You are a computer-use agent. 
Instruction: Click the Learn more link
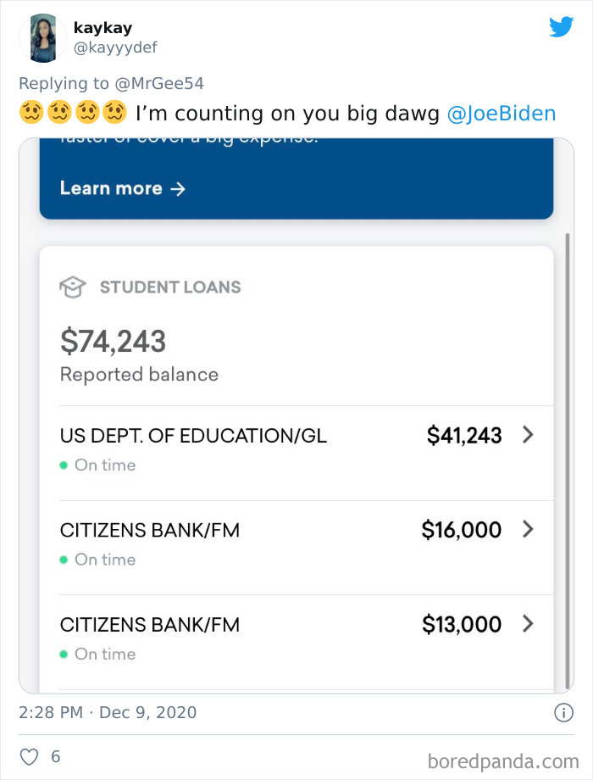coord(112,188)
